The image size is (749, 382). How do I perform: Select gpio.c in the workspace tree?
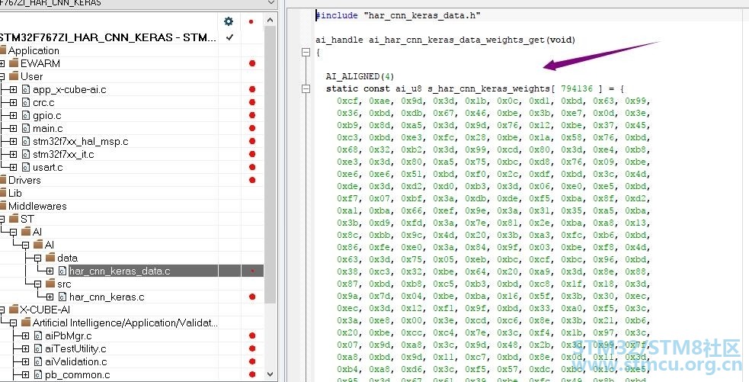click(46, 116)
